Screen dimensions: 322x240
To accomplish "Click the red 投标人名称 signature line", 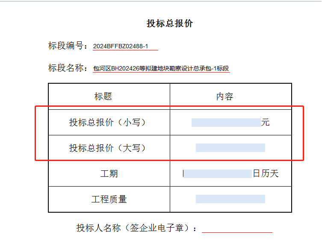I will [237, 230].
